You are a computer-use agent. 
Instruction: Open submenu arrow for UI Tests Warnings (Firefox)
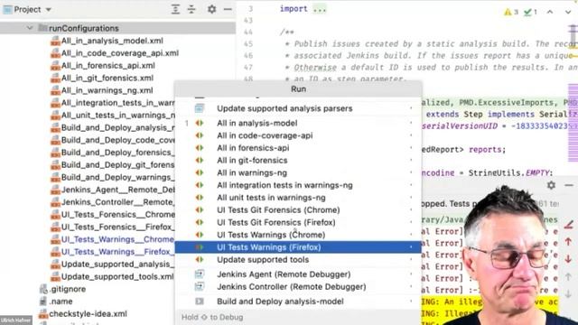[x=412, y=247]
